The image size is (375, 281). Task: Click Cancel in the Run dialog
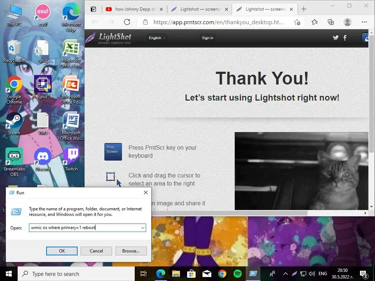pos(96,251)
